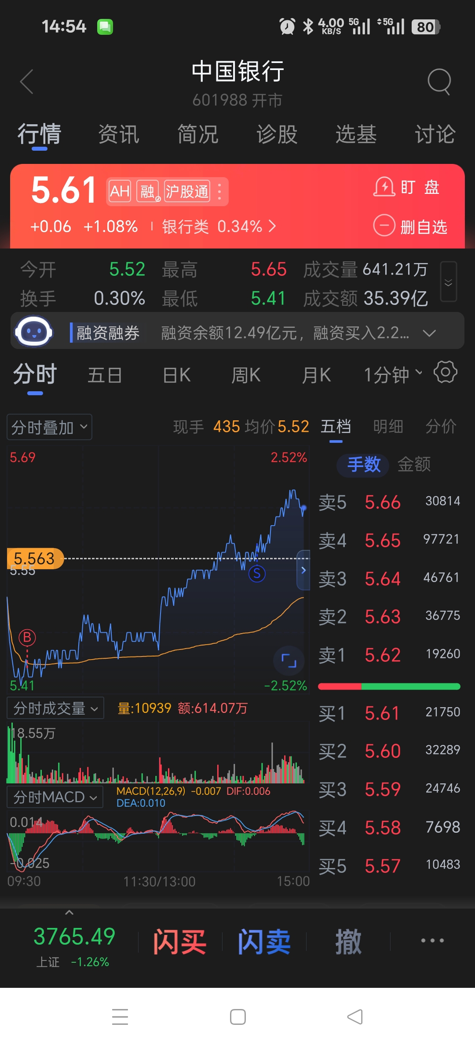Tap Android home square button
This screenshot has height=1046, width=475.
238,1017
